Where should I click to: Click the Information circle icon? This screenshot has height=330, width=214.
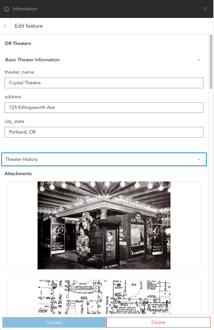click(x=7, y=9)
